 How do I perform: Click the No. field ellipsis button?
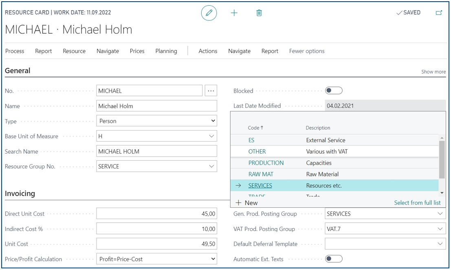(x=211, y=91)
